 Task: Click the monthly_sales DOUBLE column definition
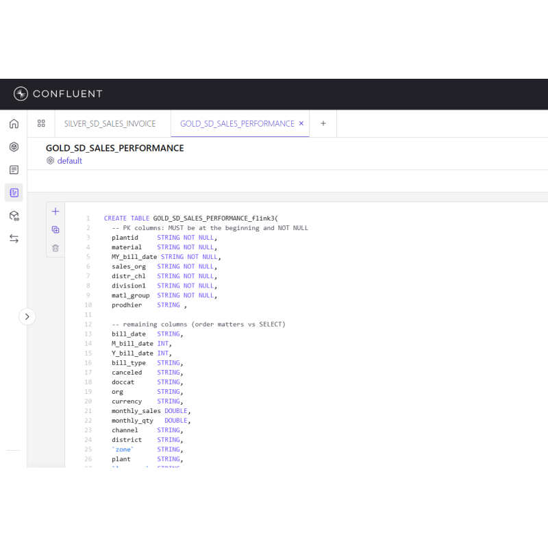tap(147, 410)
